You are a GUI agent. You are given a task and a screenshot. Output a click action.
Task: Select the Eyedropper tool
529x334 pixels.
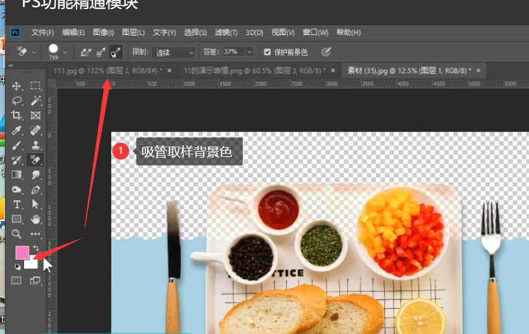[x=16, y=130]
